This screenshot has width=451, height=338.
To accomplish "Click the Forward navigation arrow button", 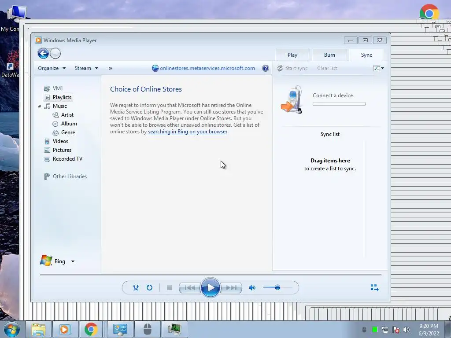I will pos(55,53).
